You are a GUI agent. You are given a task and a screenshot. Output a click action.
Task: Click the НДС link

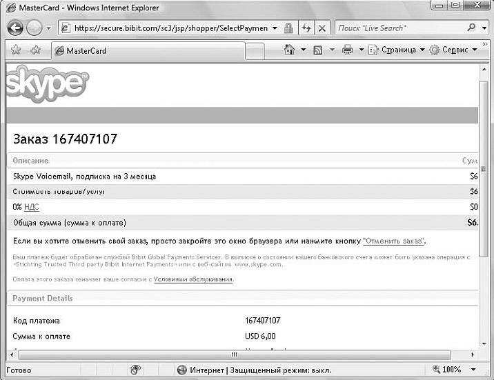31,207
